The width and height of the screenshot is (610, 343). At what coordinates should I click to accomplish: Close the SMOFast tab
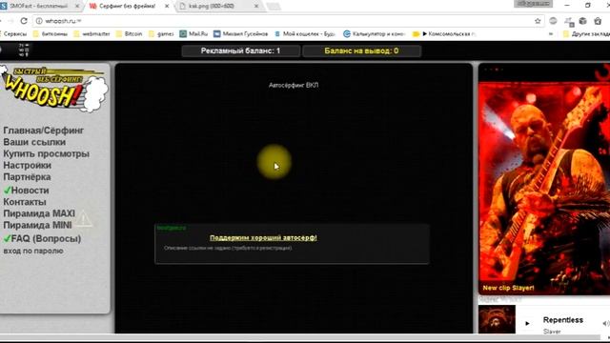click(76, 7)
